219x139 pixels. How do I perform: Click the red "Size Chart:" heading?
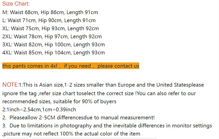[16, 4]
